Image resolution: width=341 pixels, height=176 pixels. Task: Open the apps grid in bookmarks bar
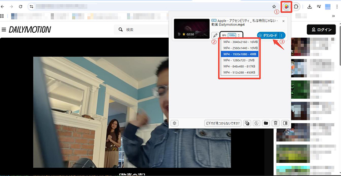[2, 16]
